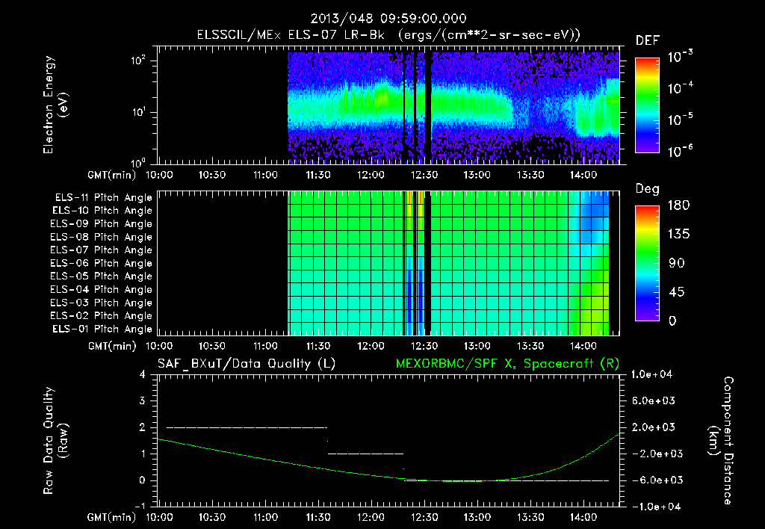Image resolution: width=765 pixels, height=529 pixels.
Task: Click the 12:00 tick under the pitch angle panel
Action: [x=371, y=346]
